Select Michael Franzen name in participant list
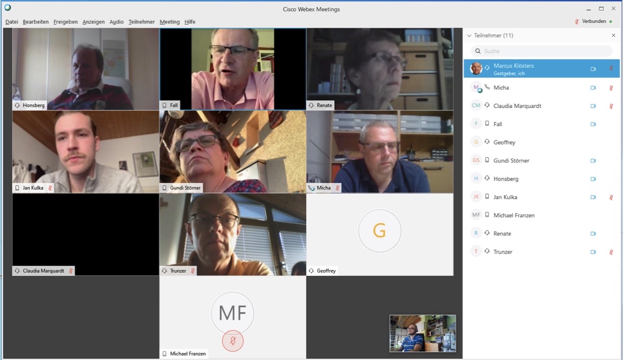Viewport: 625px width, 360px height. (514, 216)
